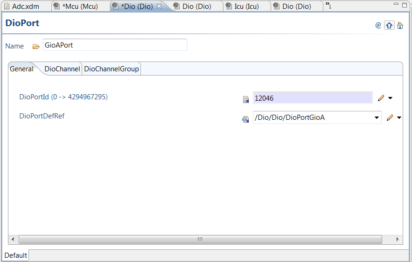
Task: Click the horizontal scrollbar thumb
Action: [x=200, y=239]
